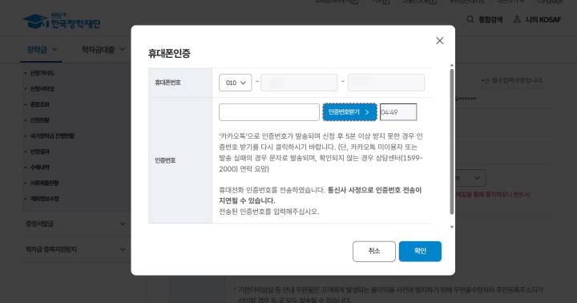Expand chevron next to 학자금대출
Viewport: 577px width, 303px height.
pos(122,49)
